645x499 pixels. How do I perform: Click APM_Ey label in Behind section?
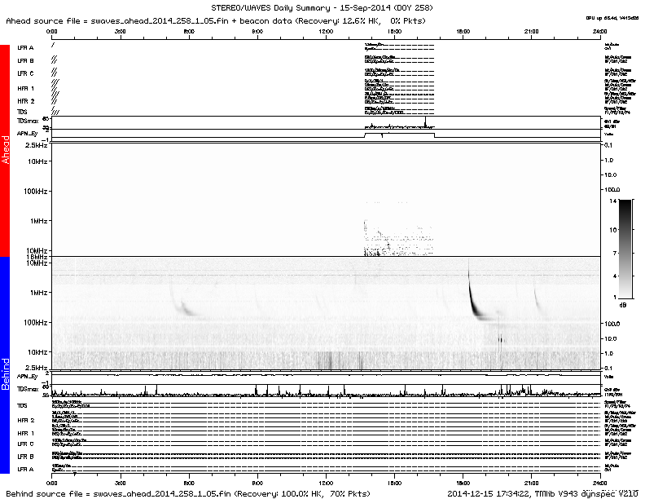point(27,377)
